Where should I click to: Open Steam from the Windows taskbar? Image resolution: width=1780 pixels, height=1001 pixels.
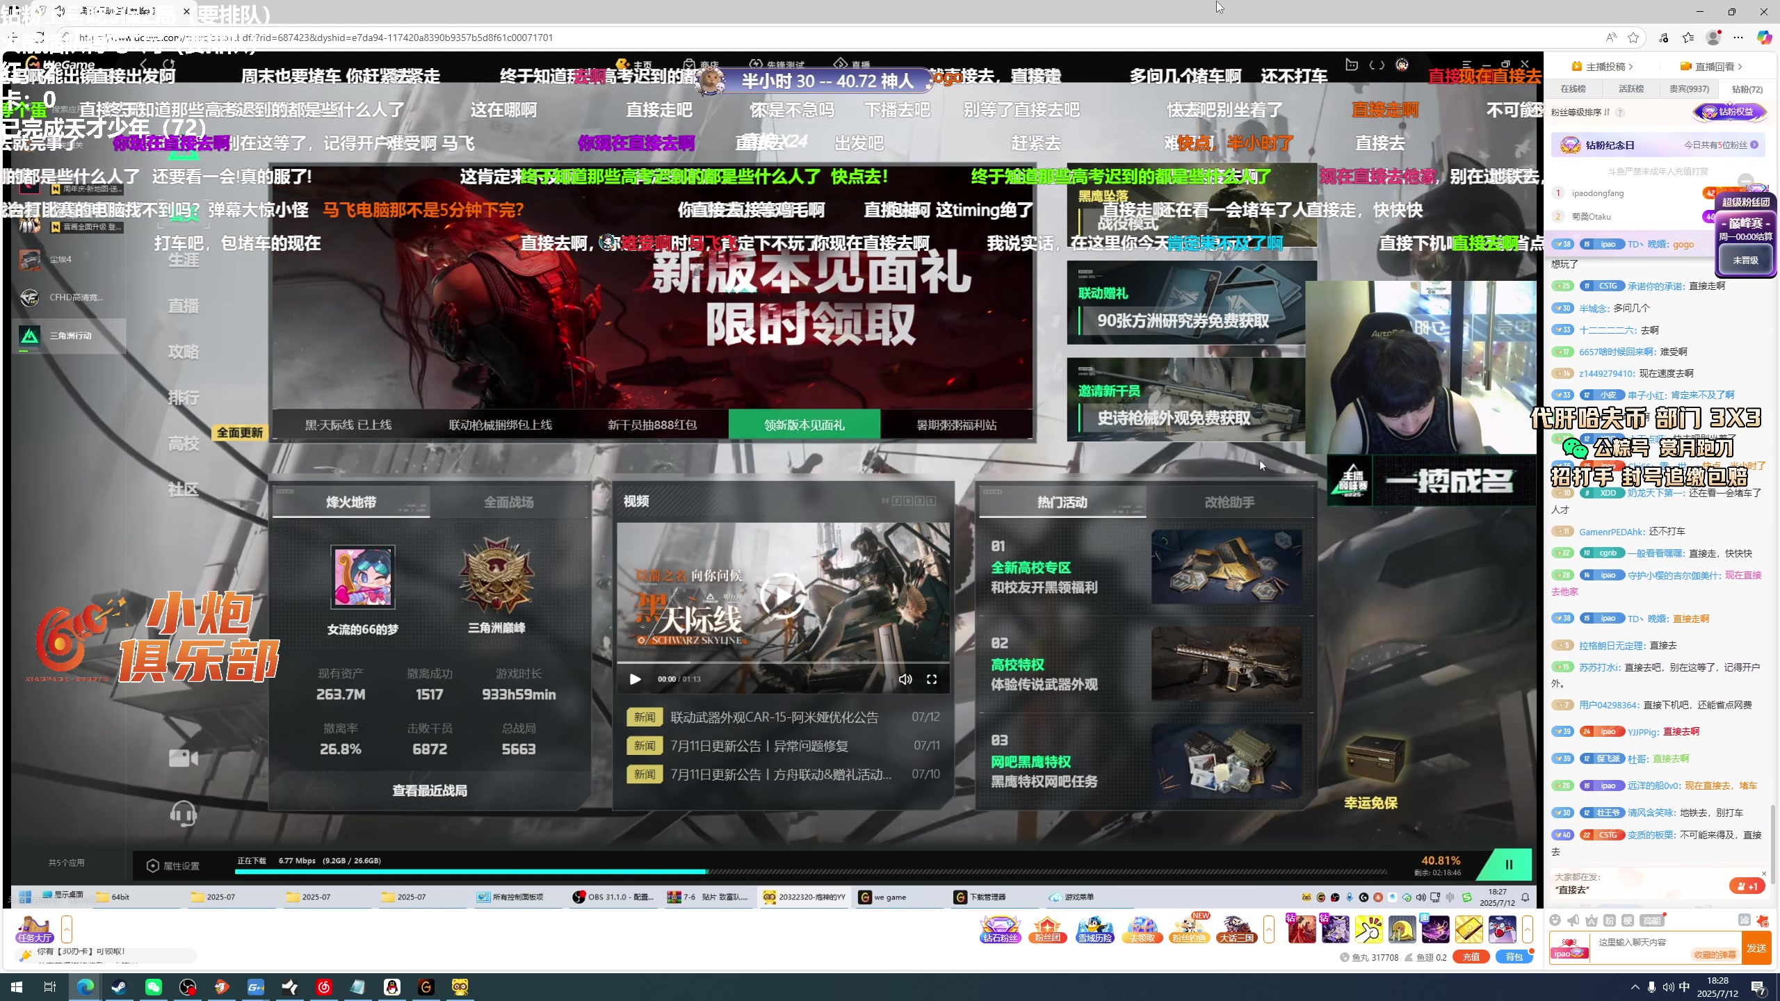coord(119,987)
